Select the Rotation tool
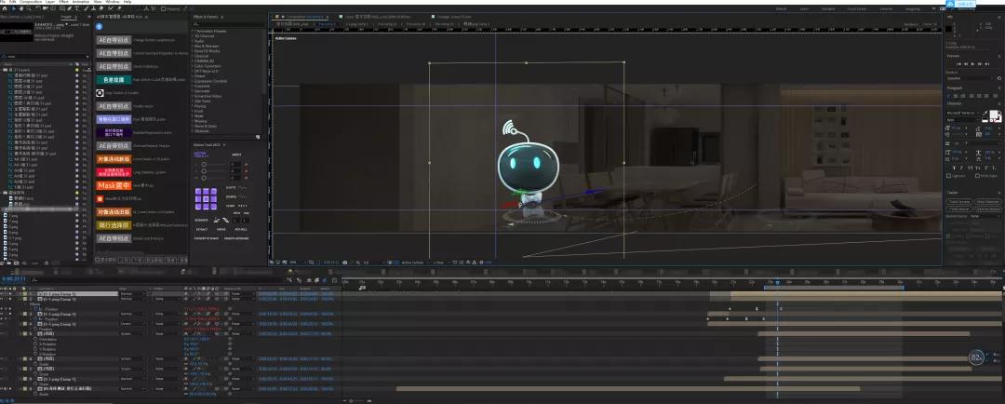Viewport: 1005px width, 404px height. click(38, 8)
